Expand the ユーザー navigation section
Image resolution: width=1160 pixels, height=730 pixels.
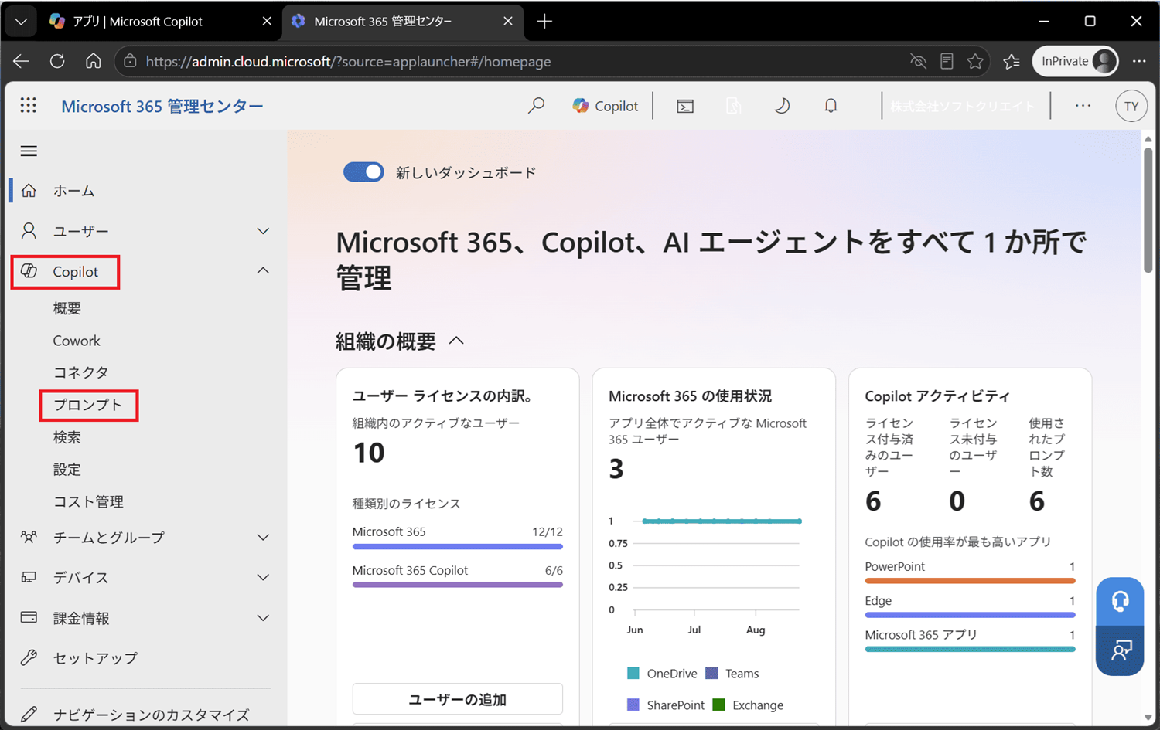263,231
